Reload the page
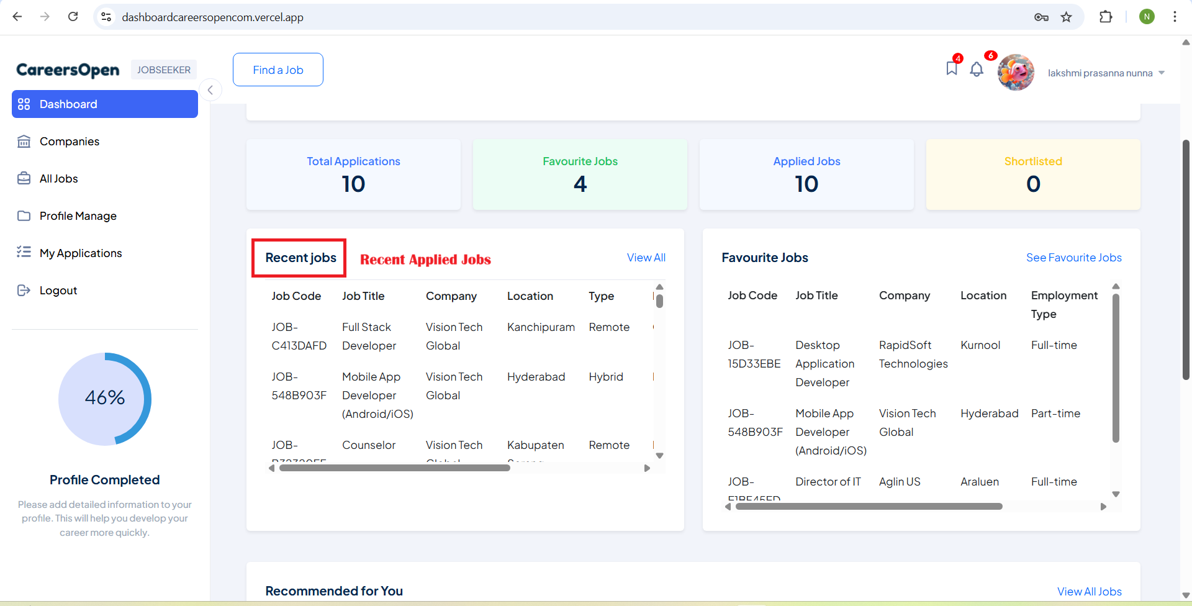Image resolution: width=1192 pixels, height=606 pixels. [x=73, y=17]
